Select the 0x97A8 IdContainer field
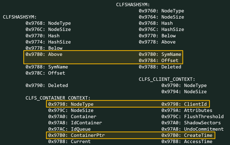Viewport: 230px width, 145px height. coord(74,123)
